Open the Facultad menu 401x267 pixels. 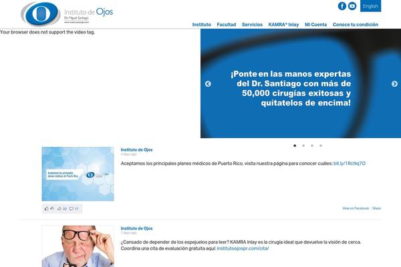tap(227, 25)
